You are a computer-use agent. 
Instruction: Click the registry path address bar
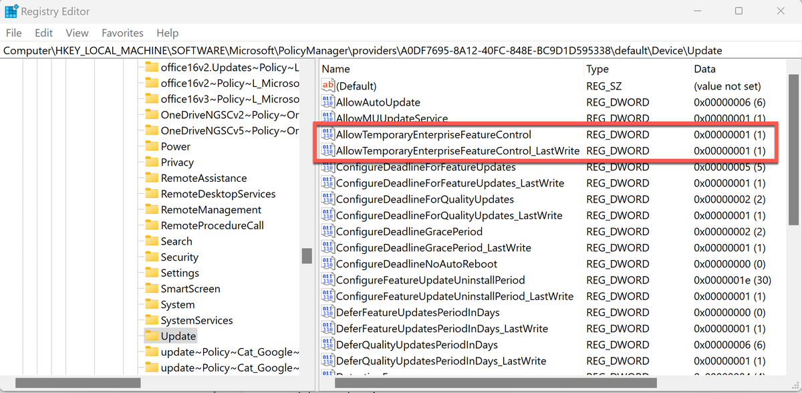click(401, 51)
